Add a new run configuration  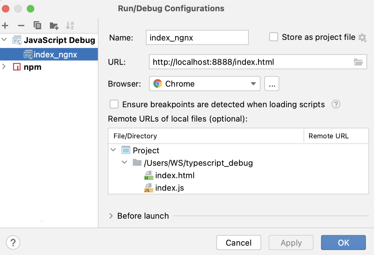[5, 26]
